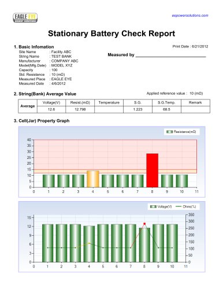The height and width of the screenshot is (289, 223).
Task: Click the Cell(Jar) Property Graph heading
Action: click(x=42, y=121)
